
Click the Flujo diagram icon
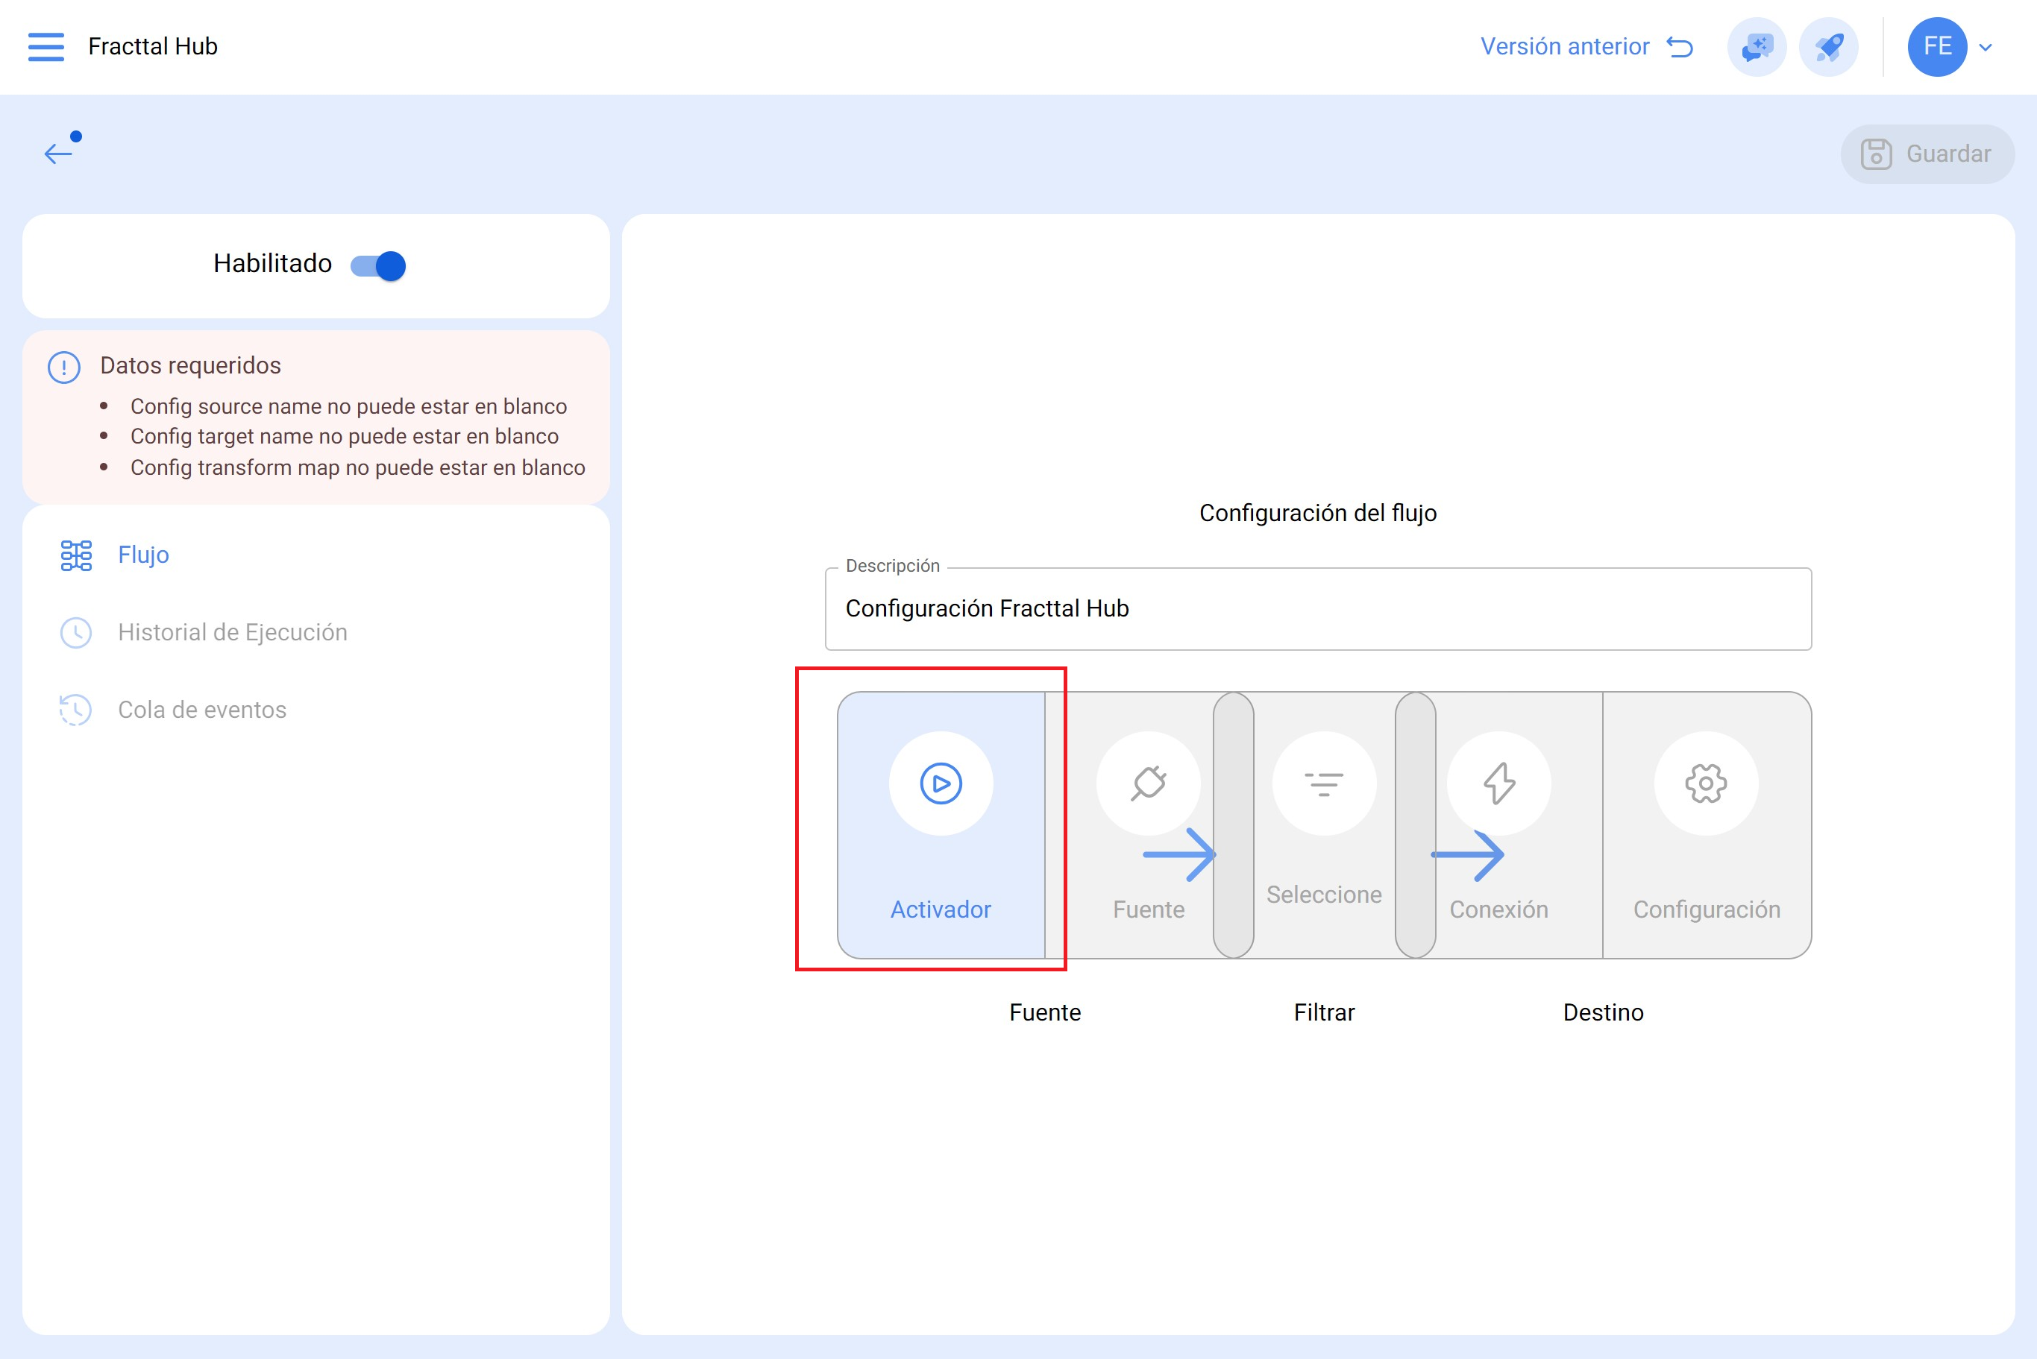tap(76, 555)
